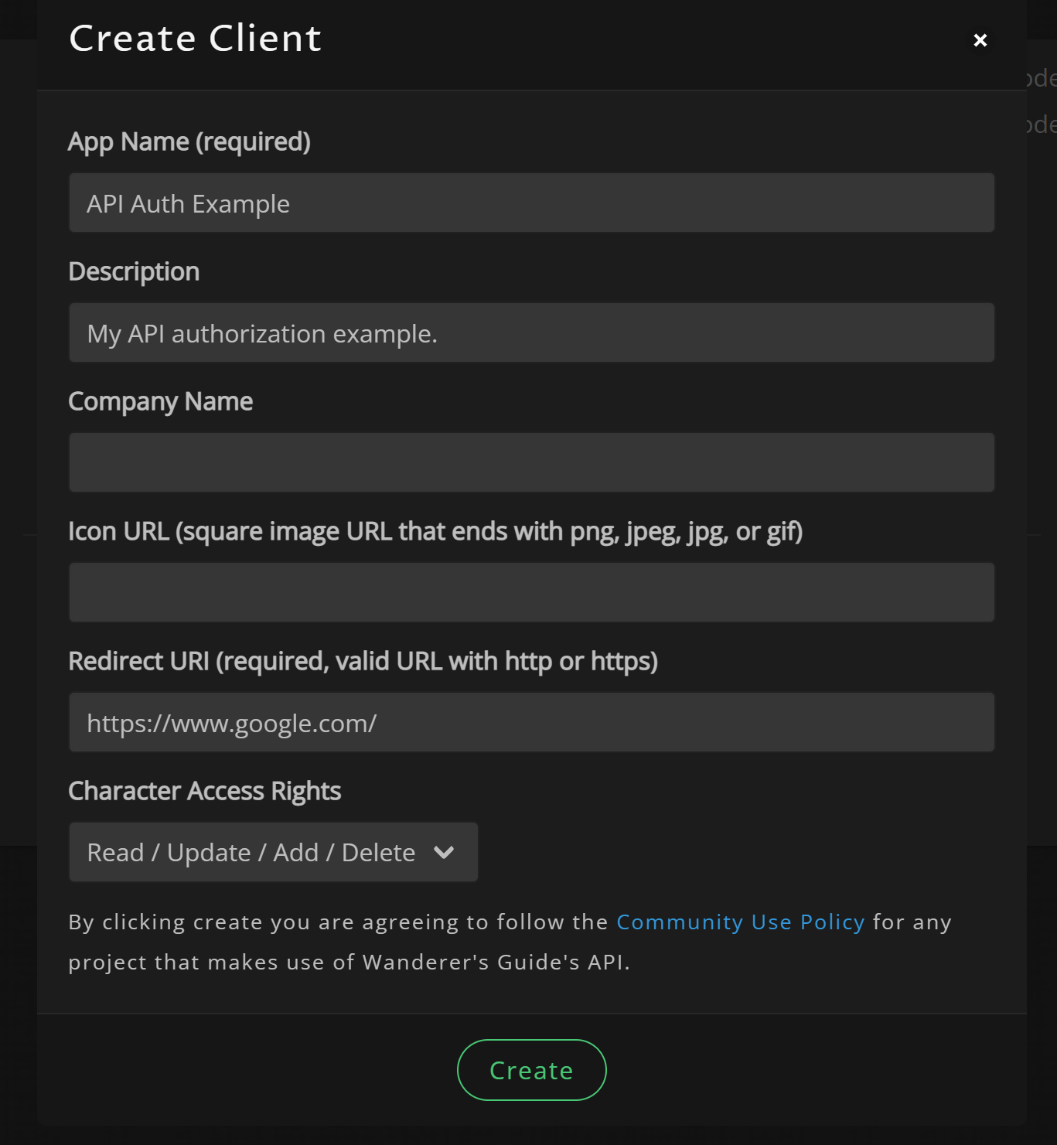1057x1145 pixels.
Task: Click the "My API authorization example." text
Action: tap(262, 334)
